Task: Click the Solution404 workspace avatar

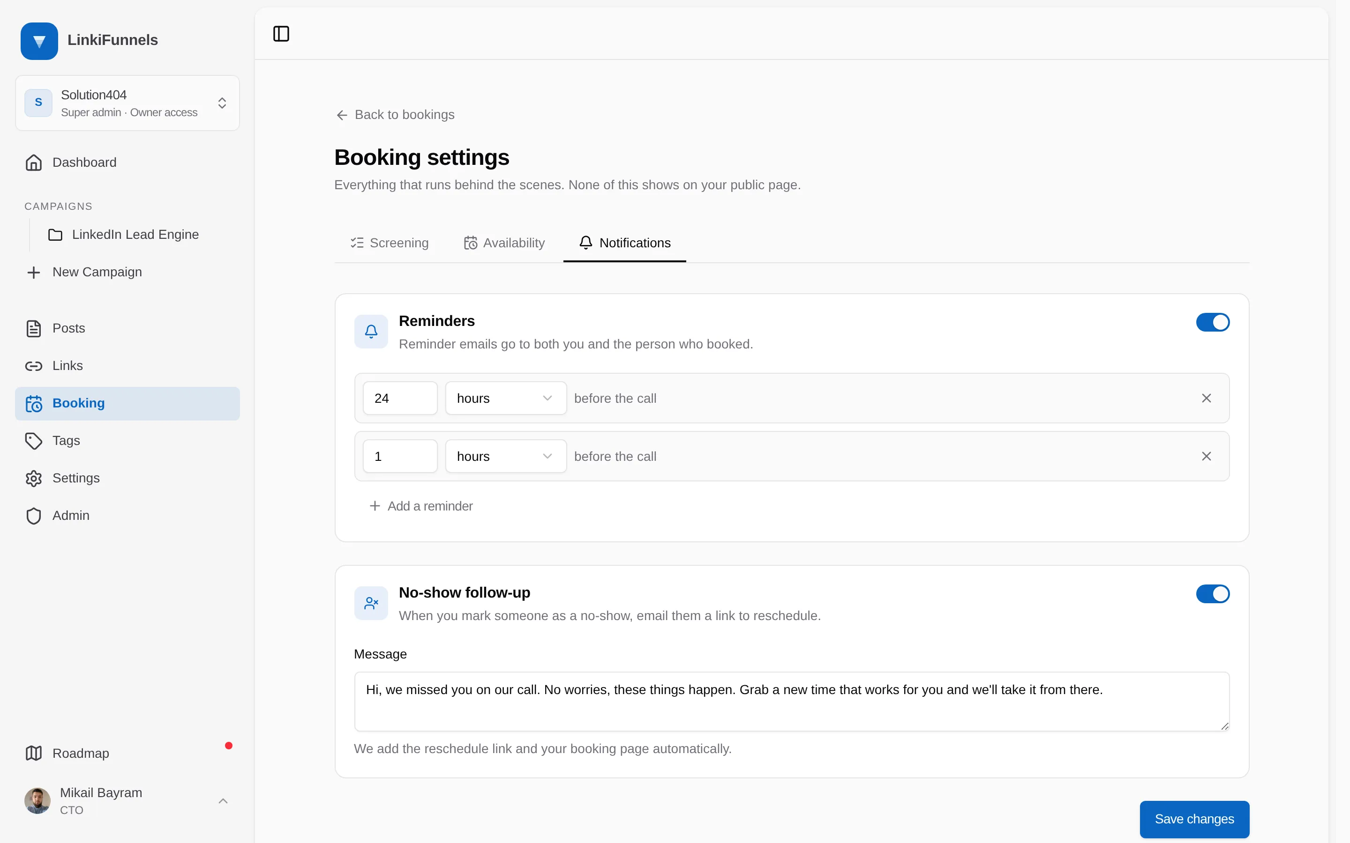Action: (x=38, y=103)
